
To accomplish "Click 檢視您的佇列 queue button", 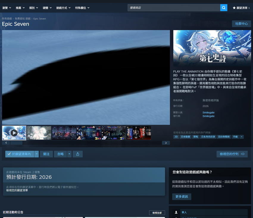I will click(x=232, y=154).
